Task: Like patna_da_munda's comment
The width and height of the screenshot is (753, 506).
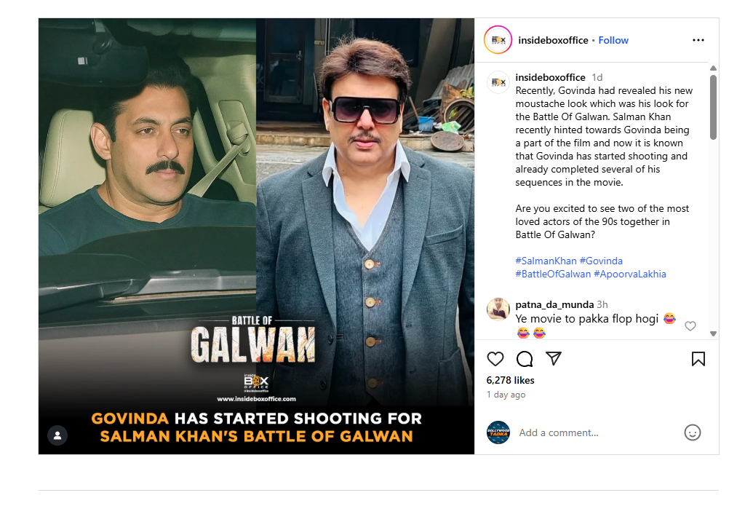Action: point(690,326)
